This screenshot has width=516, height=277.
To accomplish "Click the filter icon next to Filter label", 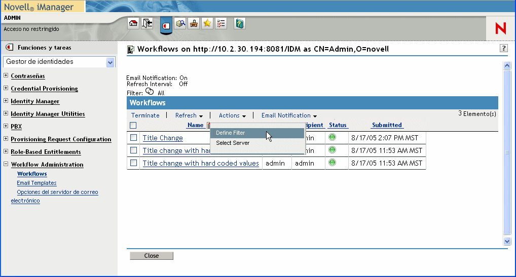I will (x=150, y=91).
